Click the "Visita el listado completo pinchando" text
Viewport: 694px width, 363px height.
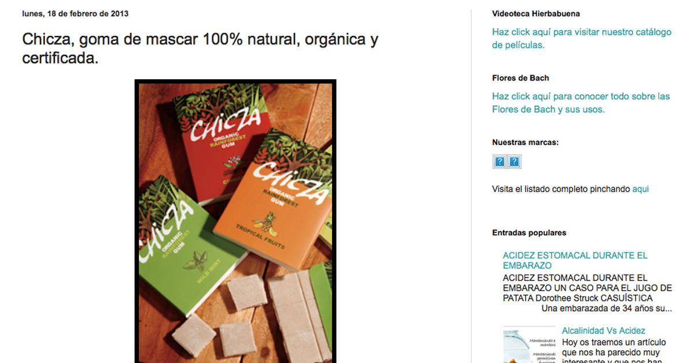561,189
